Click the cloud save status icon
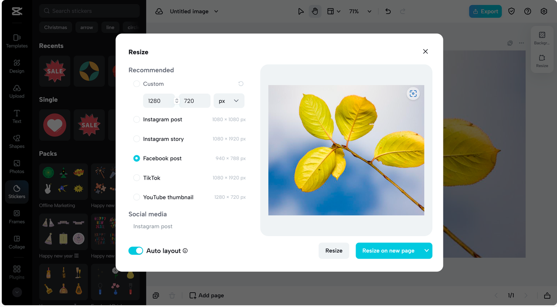Image resolution: width=557 pixels, height=307 pixels. [x=159, y=11]
